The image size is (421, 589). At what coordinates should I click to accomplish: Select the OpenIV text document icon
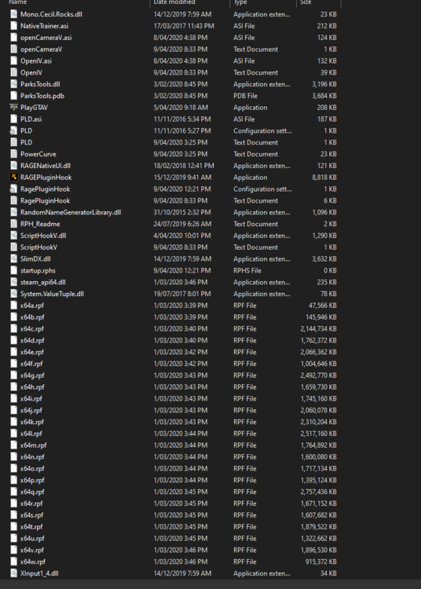point(13,72)
